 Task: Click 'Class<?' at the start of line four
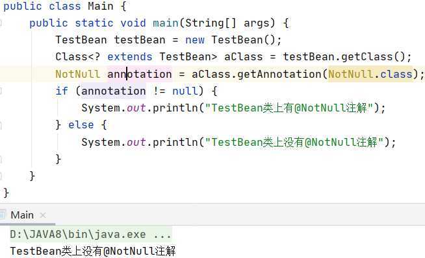tap(78, 57)
